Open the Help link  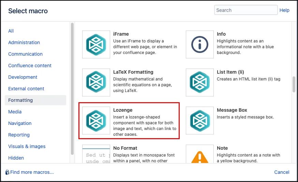(284, 10)
